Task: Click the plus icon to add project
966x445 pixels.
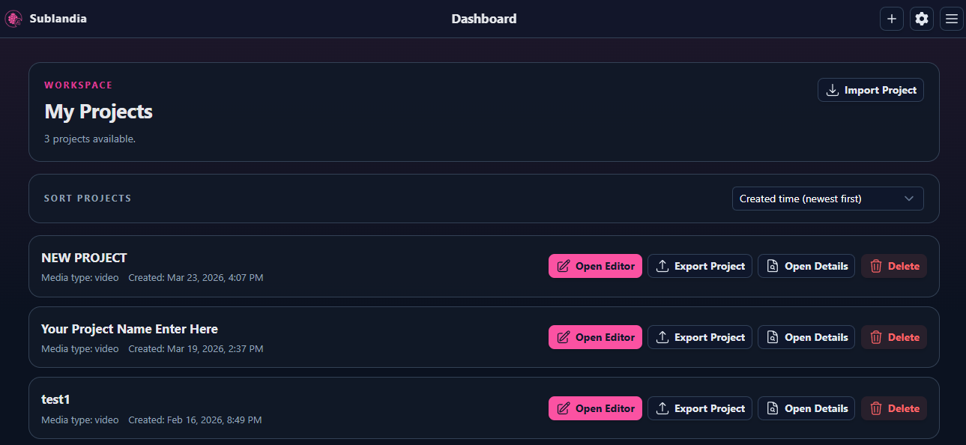Action: (891, 19)
